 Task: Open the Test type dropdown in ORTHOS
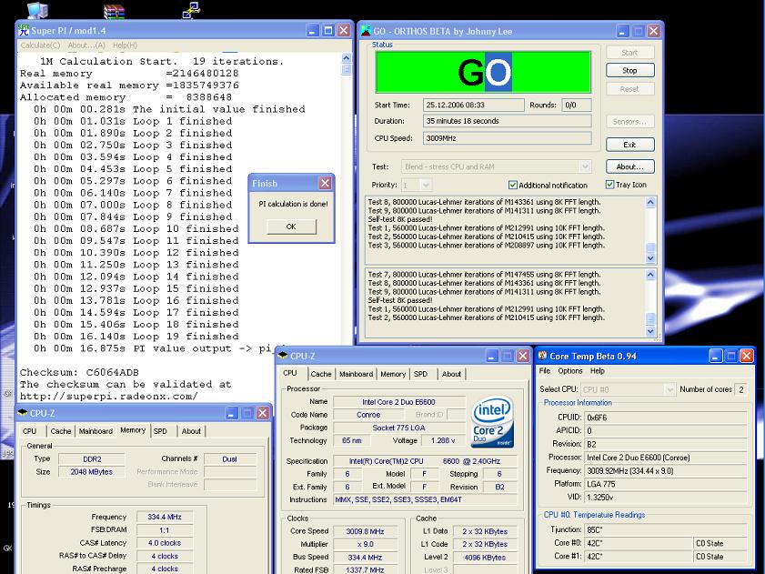585,166
